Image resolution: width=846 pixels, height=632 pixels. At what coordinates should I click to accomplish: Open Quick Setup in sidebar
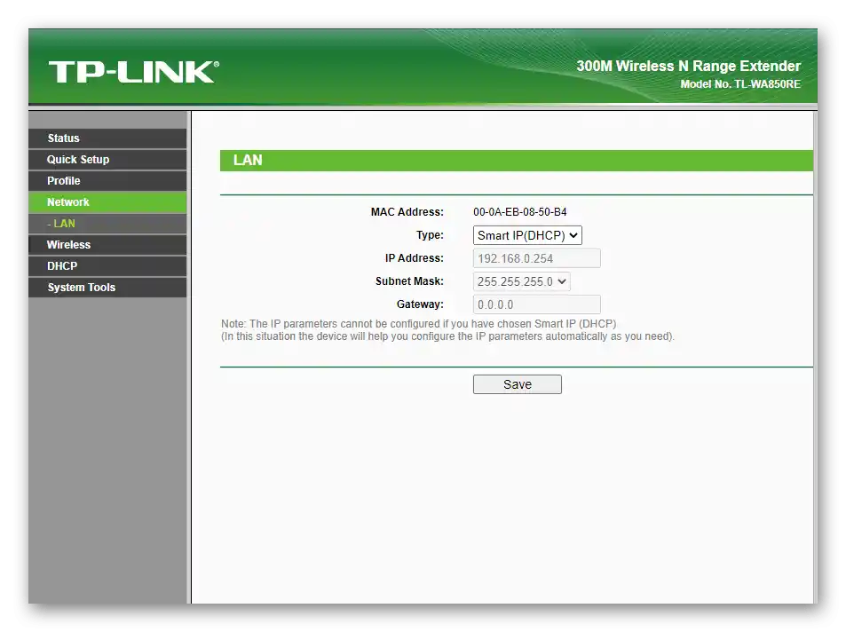click(107, 160)
